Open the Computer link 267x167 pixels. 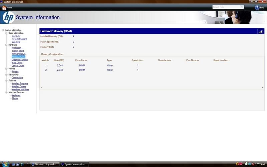click(x=16, y=36)
